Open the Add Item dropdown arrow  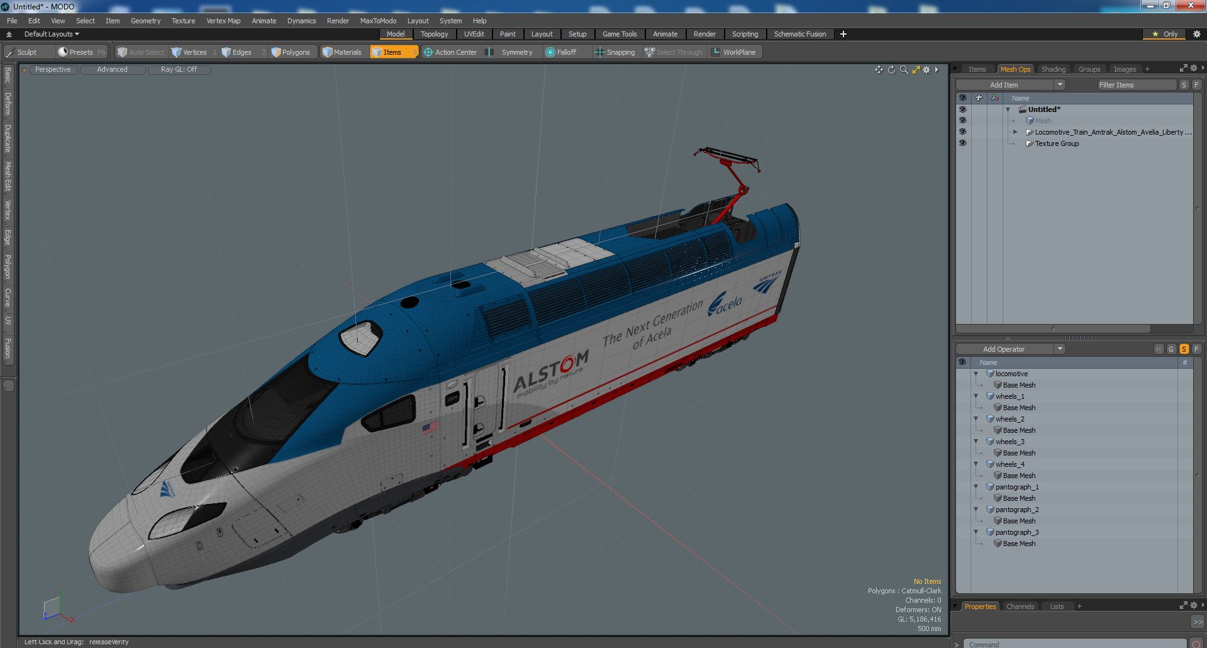[1060, 85]
